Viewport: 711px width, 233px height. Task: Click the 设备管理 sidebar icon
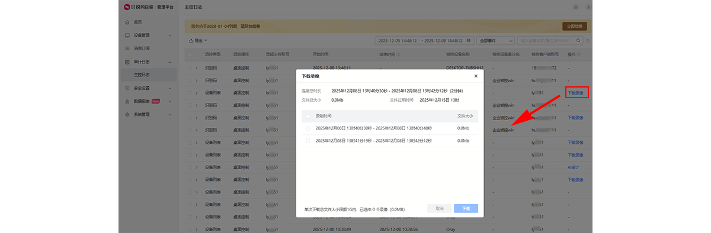pos(127,35)
